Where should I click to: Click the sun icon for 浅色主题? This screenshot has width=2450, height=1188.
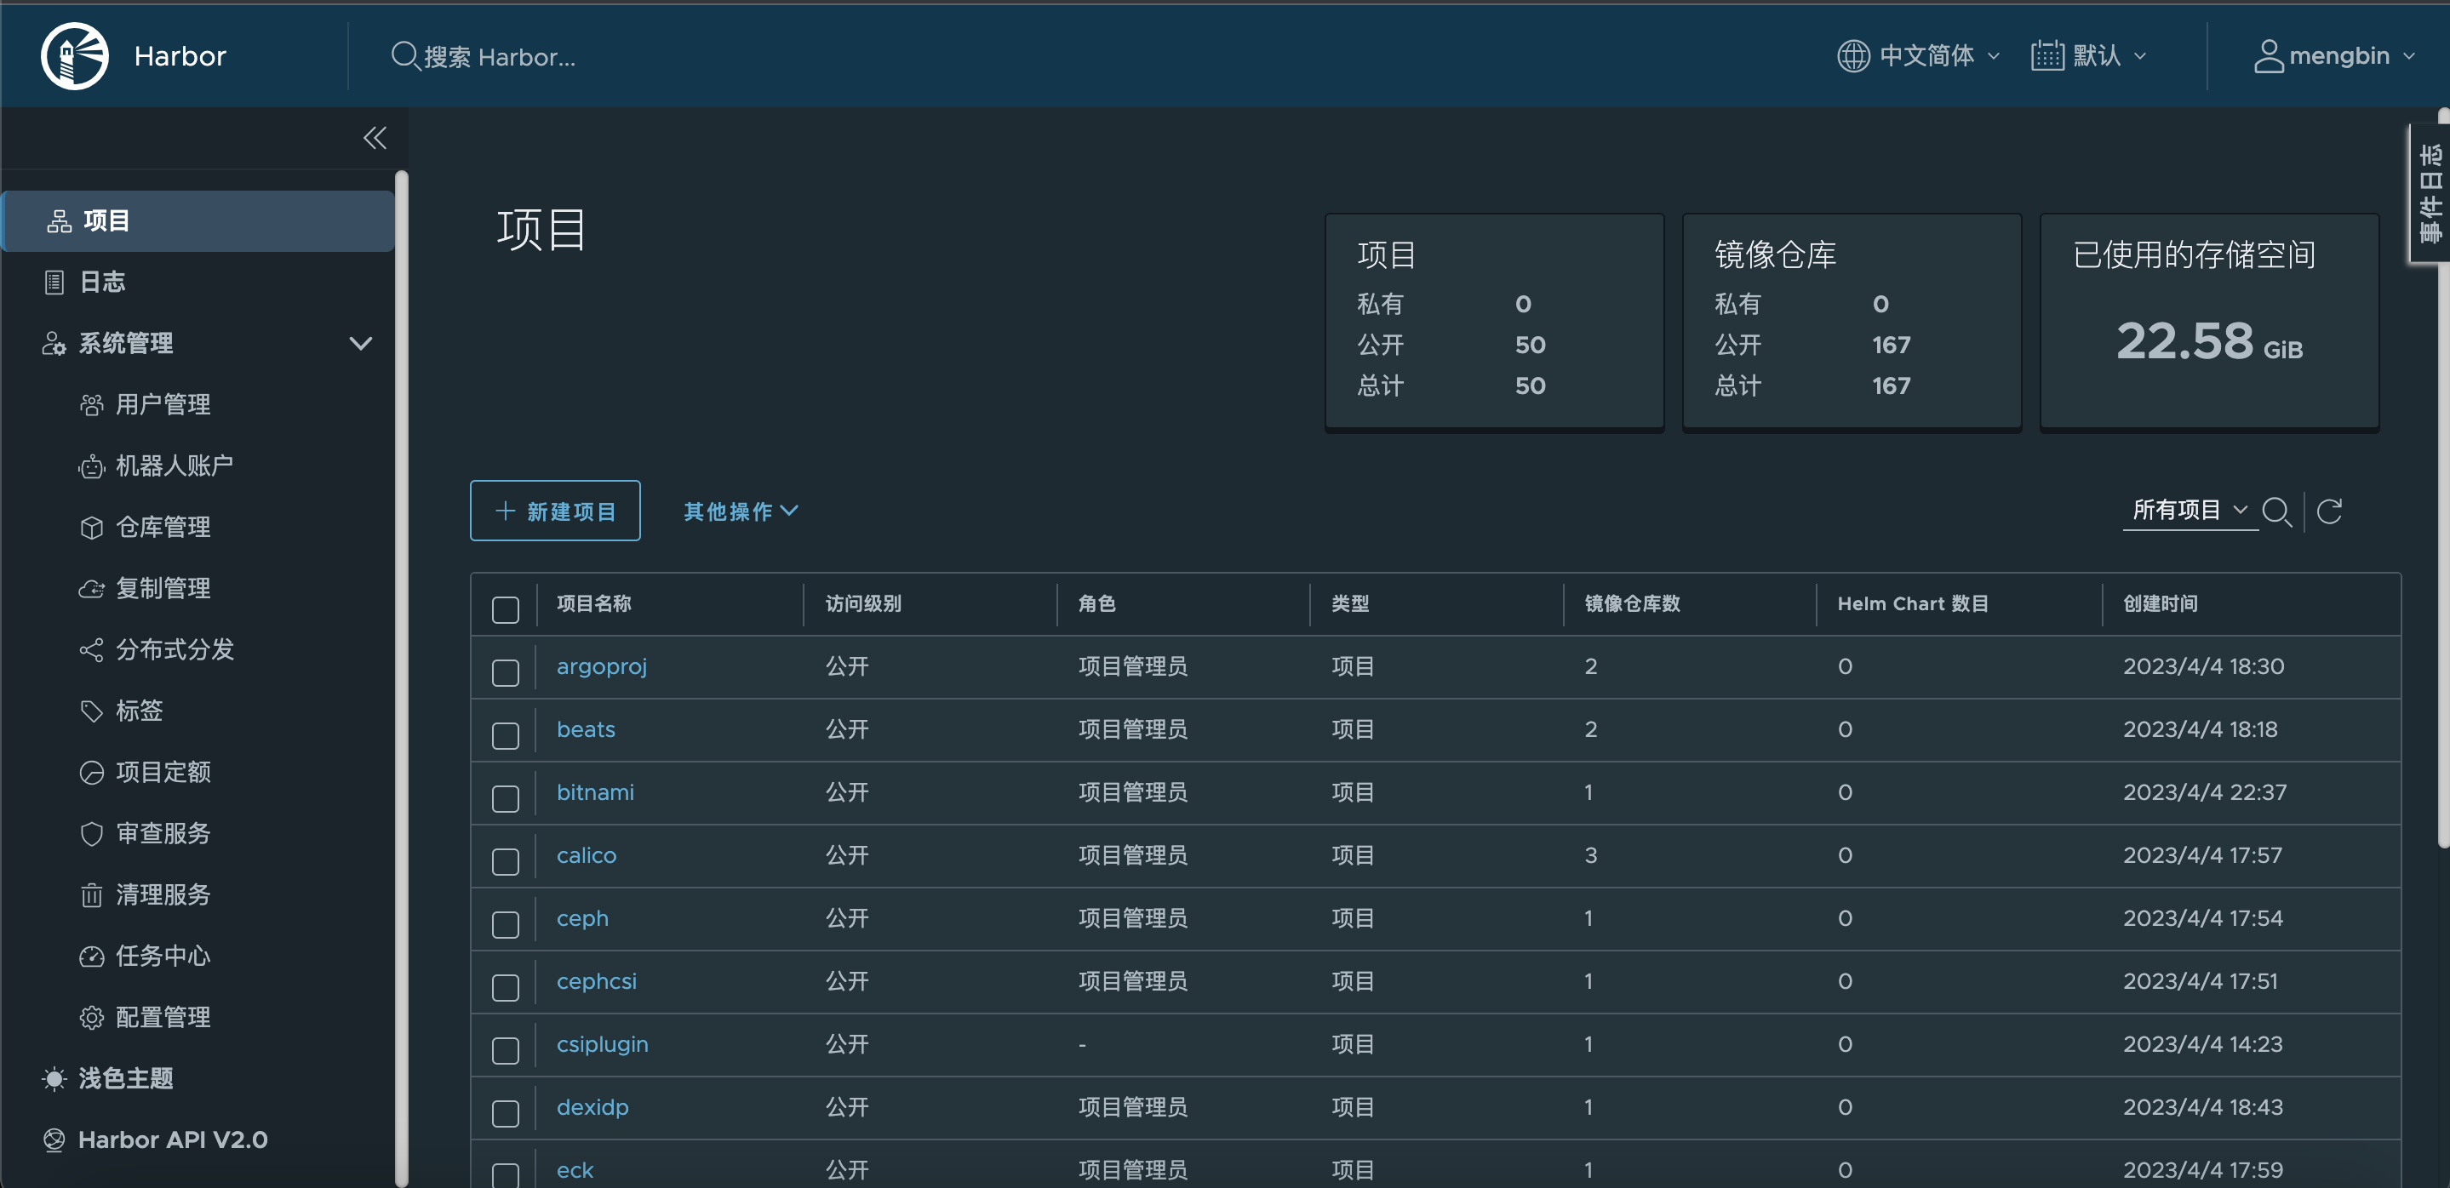pos(54,1079)
